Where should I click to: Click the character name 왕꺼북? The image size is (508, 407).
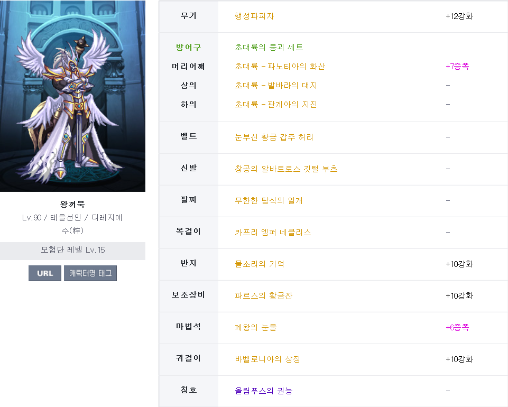click(x=72, y=205)
